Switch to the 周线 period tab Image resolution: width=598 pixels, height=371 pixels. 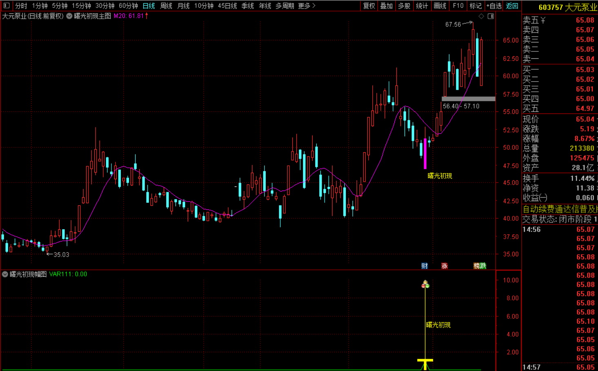[166, 6]
